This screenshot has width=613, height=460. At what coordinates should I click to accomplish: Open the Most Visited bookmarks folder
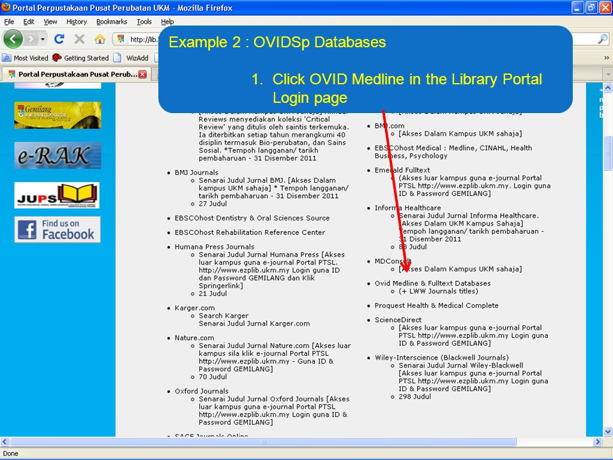(26, 58)
